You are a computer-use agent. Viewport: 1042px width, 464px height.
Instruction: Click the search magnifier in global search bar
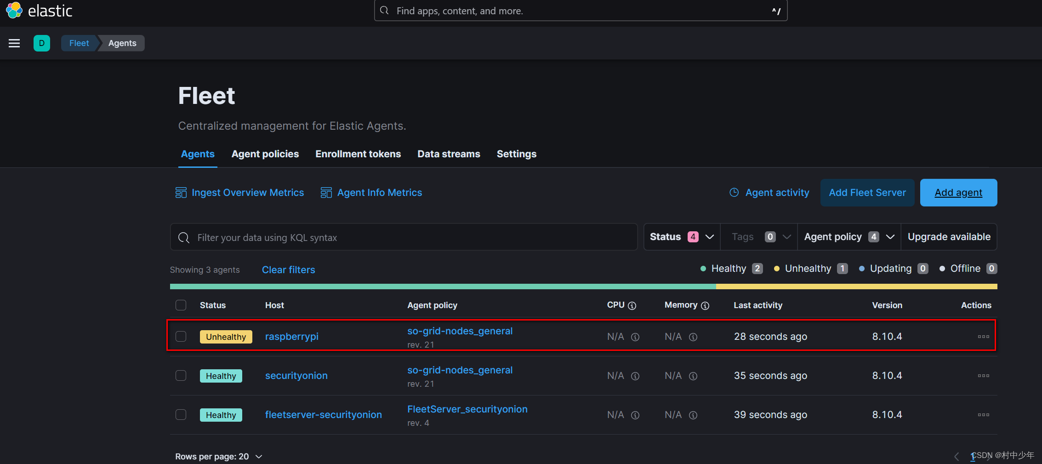(384, 11)
